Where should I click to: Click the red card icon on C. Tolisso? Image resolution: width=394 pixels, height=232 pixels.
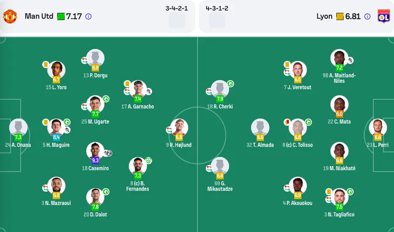click(x=287, y=122)
